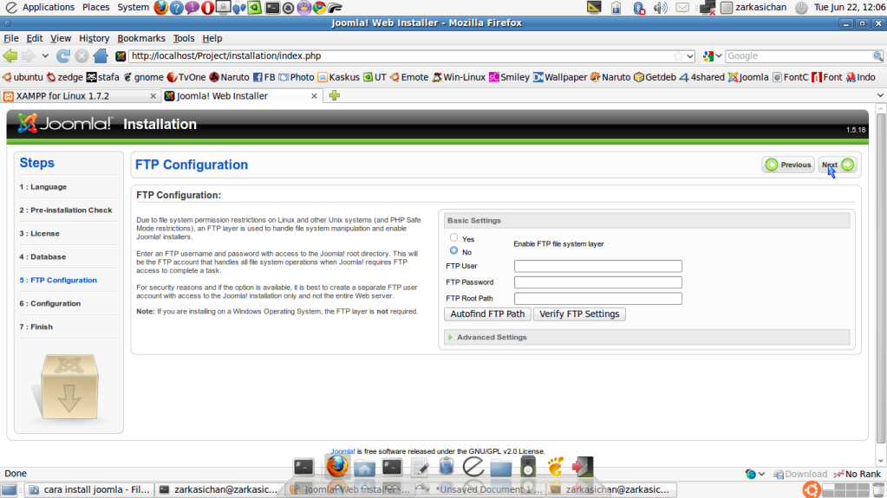This screenshot has height=498, width=887.
Task: Open the terminal launcher in top panel
Action: (272, 7)
